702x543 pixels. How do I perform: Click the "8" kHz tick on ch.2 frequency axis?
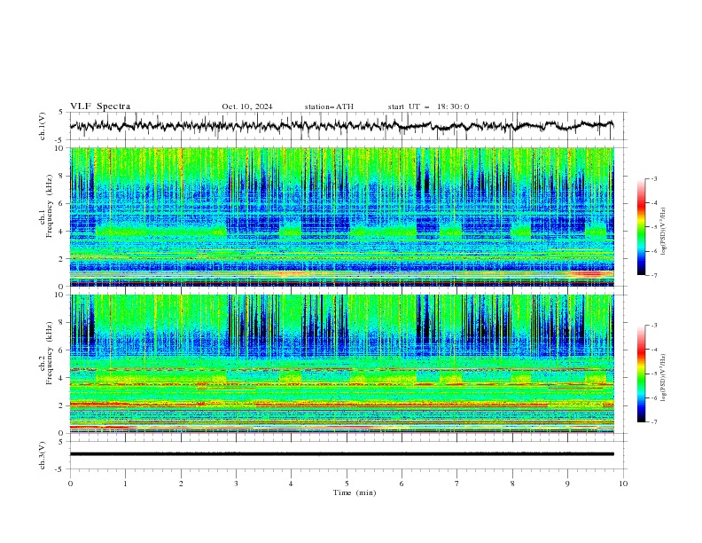point(62,323)
